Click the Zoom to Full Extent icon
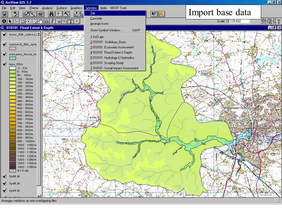Image resolution: width=282 pixels, height=211 pixels. pyautogui.click(x=77, y=14)
